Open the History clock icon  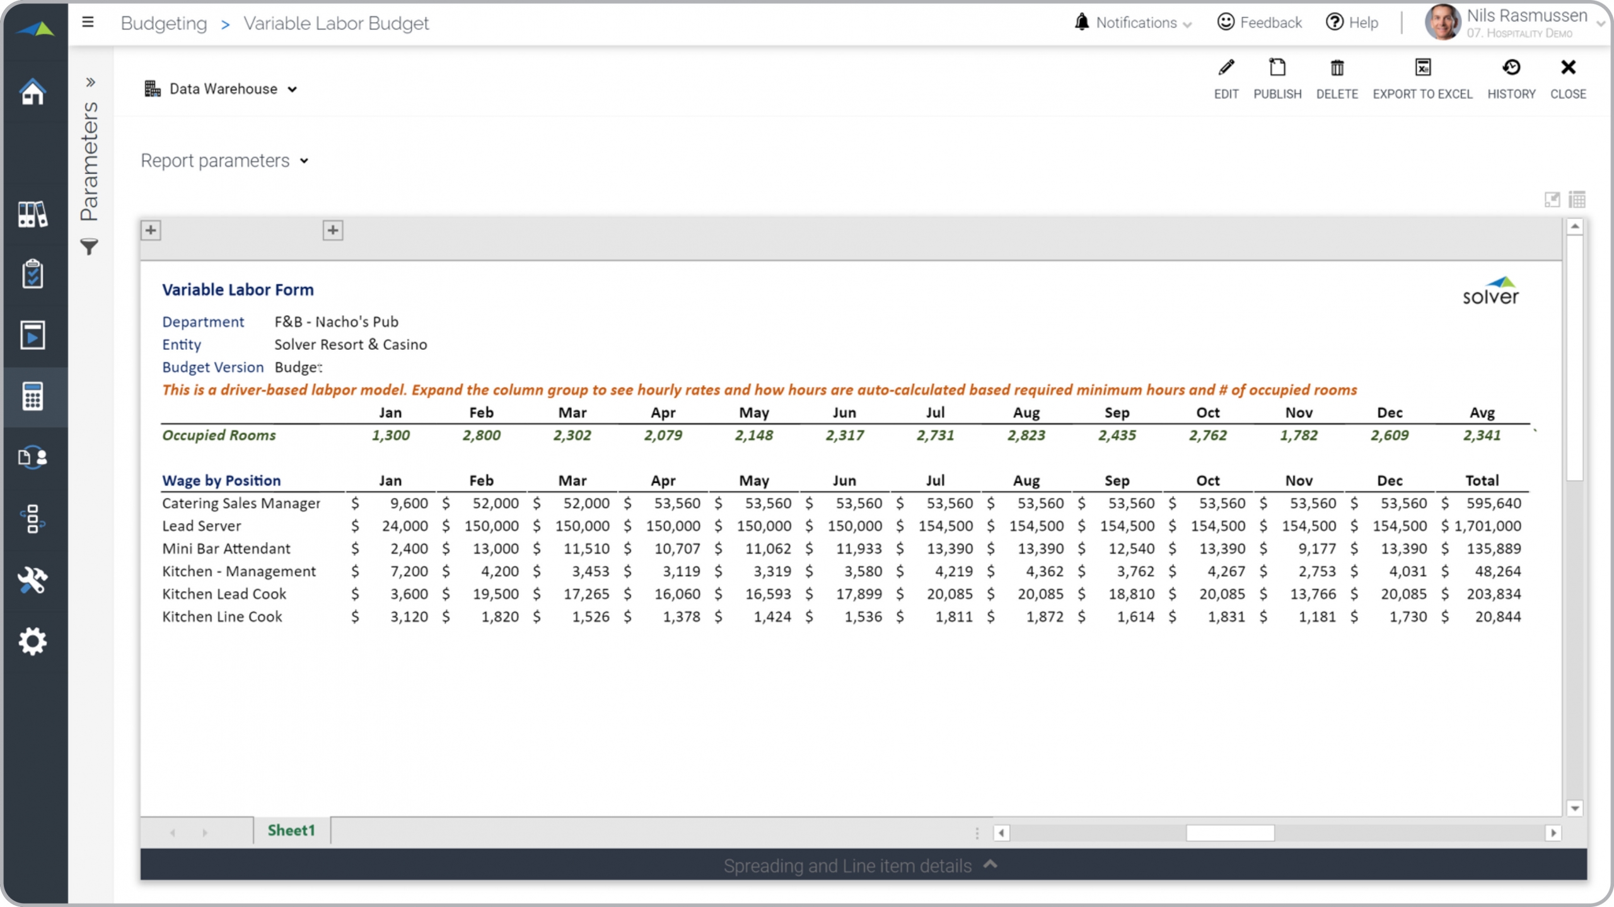(1511, 68)
